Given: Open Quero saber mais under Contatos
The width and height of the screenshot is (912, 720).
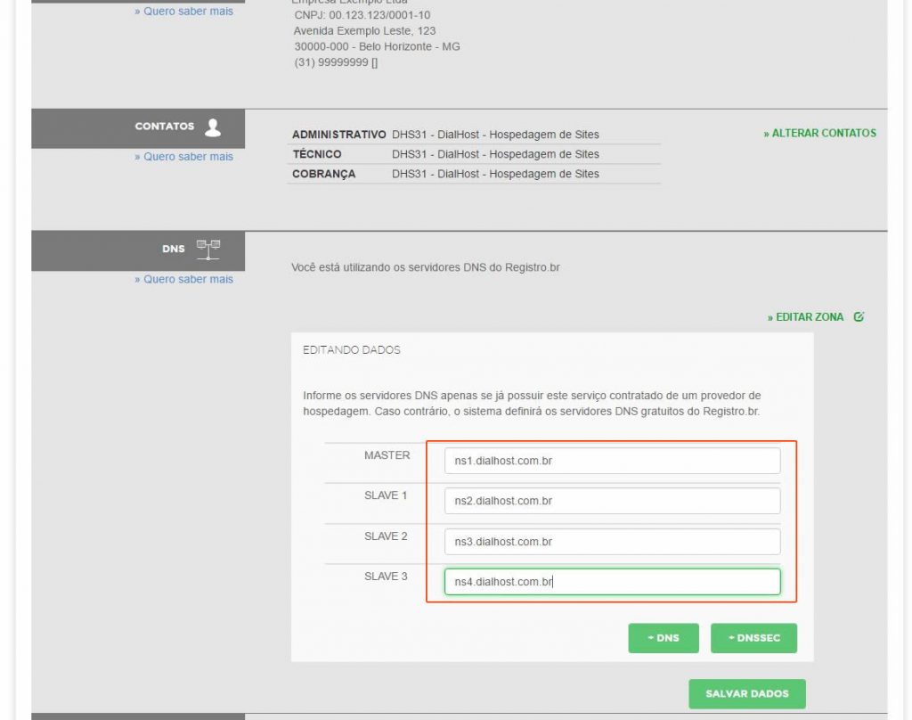Looking at the screenshot, I should (x=183, y=157).
